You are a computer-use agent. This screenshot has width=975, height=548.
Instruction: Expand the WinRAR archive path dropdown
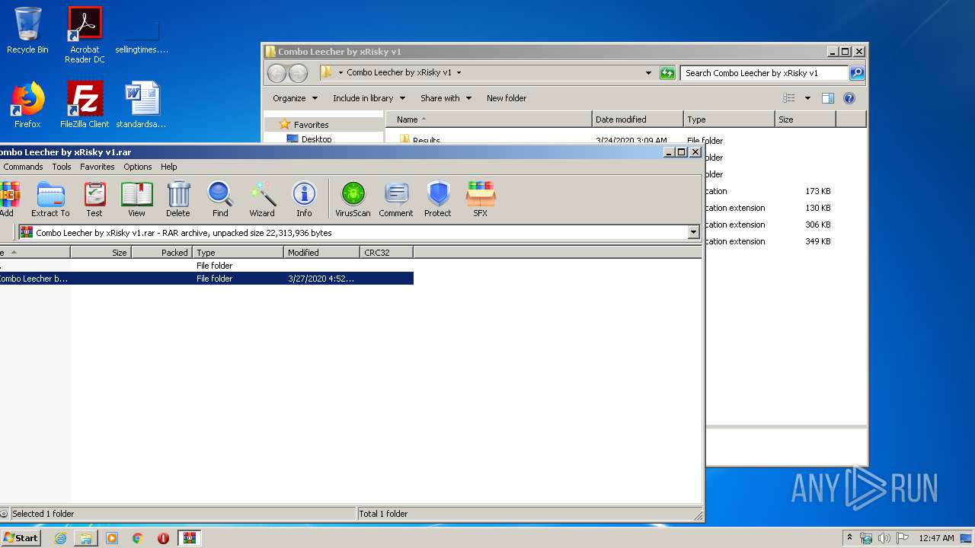[x=693, y=233]
